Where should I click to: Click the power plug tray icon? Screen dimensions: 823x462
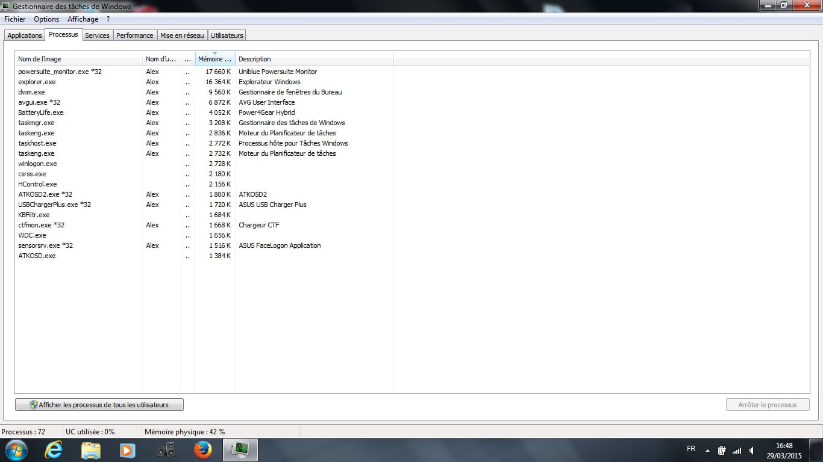(722, 450)
